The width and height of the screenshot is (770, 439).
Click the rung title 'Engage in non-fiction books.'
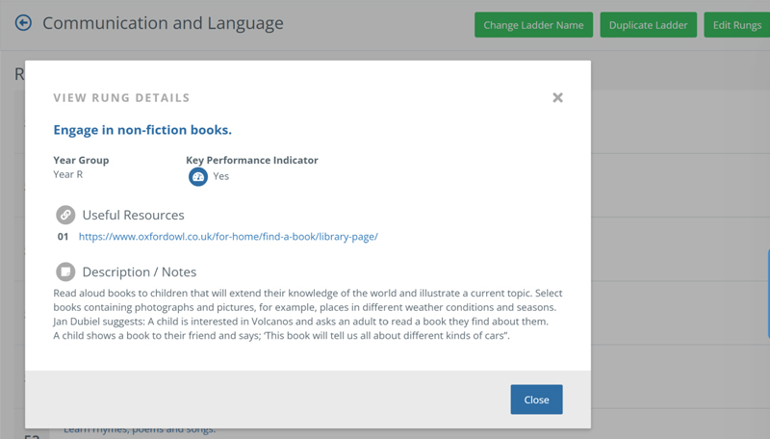coord(142,130)
